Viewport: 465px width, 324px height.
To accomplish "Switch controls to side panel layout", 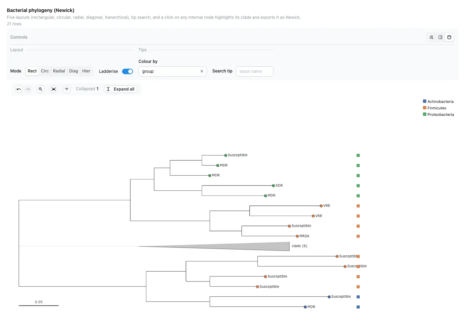I will click(440, 37).
